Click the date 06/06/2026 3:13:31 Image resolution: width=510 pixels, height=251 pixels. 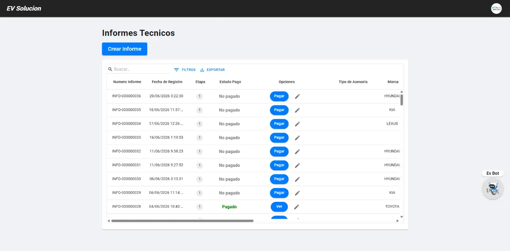166,179
